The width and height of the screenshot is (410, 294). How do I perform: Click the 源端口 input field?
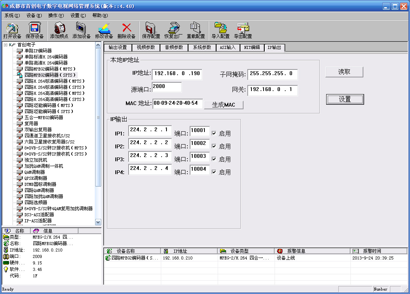click(x=167, y=87)
